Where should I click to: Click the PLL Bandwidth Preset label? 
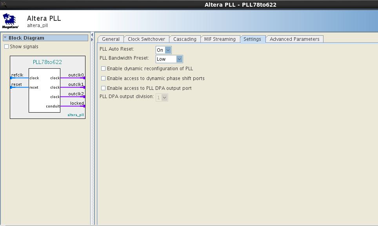(x=124, y=58)
